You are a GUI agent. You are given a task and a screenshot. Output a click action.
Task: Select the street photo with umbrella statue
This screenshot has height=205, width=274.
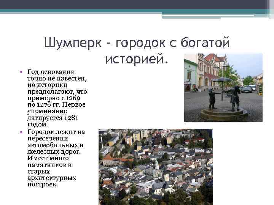(x=223, y=88)
